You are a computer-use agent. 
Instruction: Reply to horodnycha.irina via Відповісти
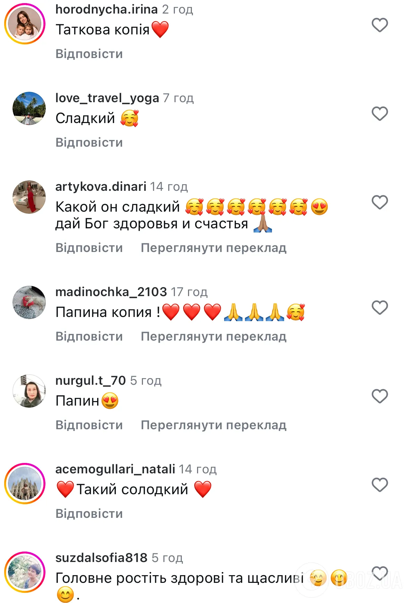tap(89, 54)
